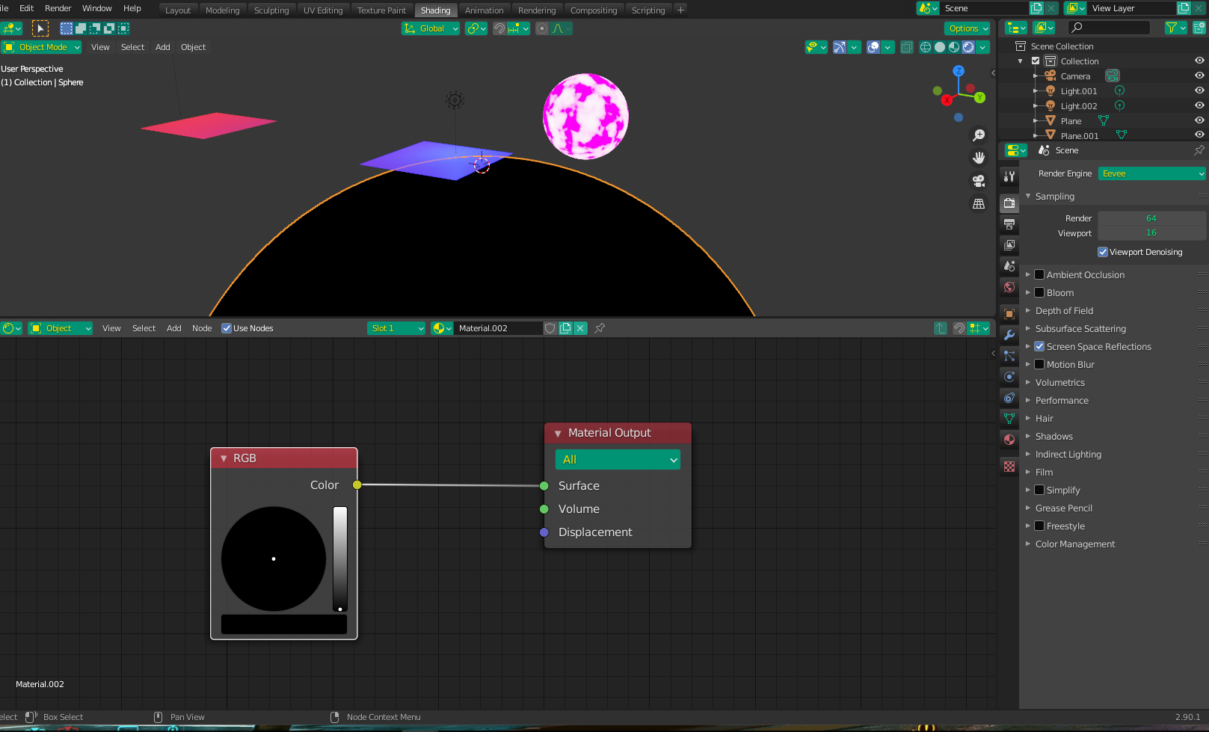
Task: Disable Viewport Denoising
Action: pos(1103,252)
